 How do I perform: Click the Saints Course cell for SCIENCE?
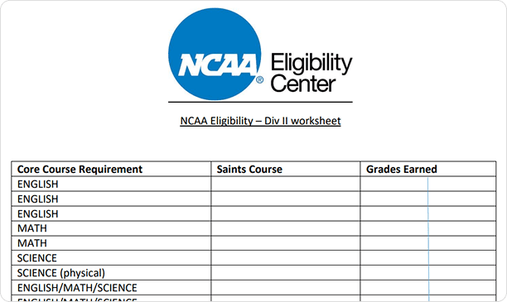click(286, 258)
